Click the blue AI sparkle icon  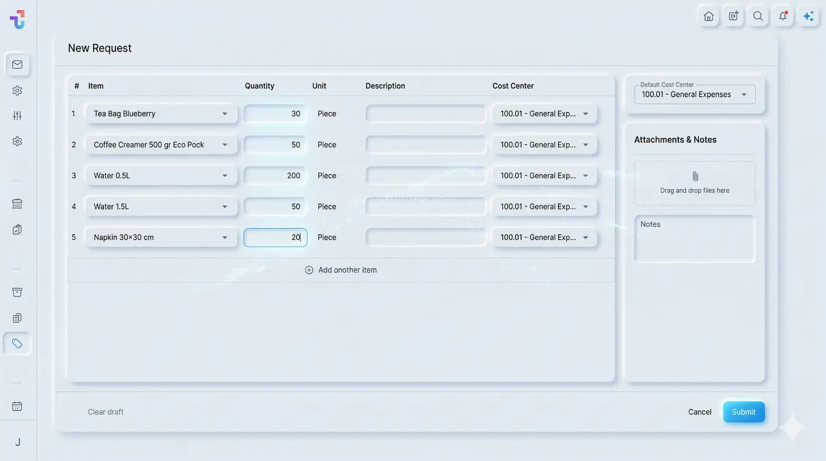808,16
